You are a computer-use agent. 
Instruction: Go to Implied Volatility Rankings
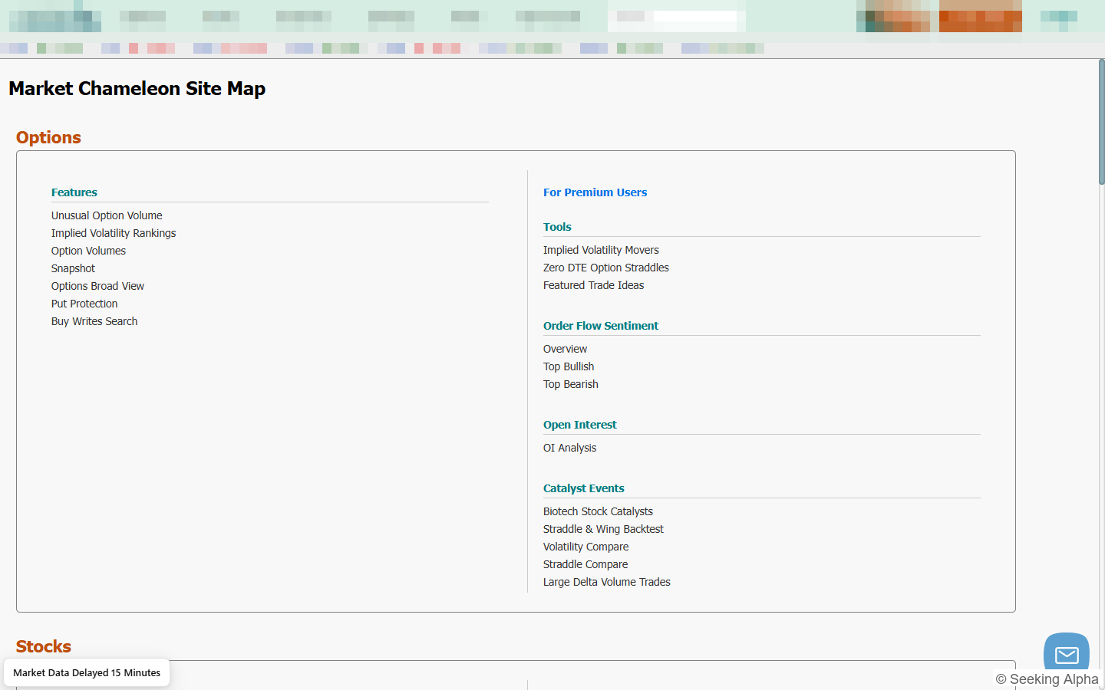[x=114, y=233]
